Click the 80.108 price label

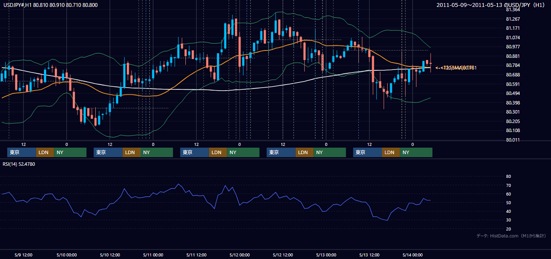pos(513,130)
